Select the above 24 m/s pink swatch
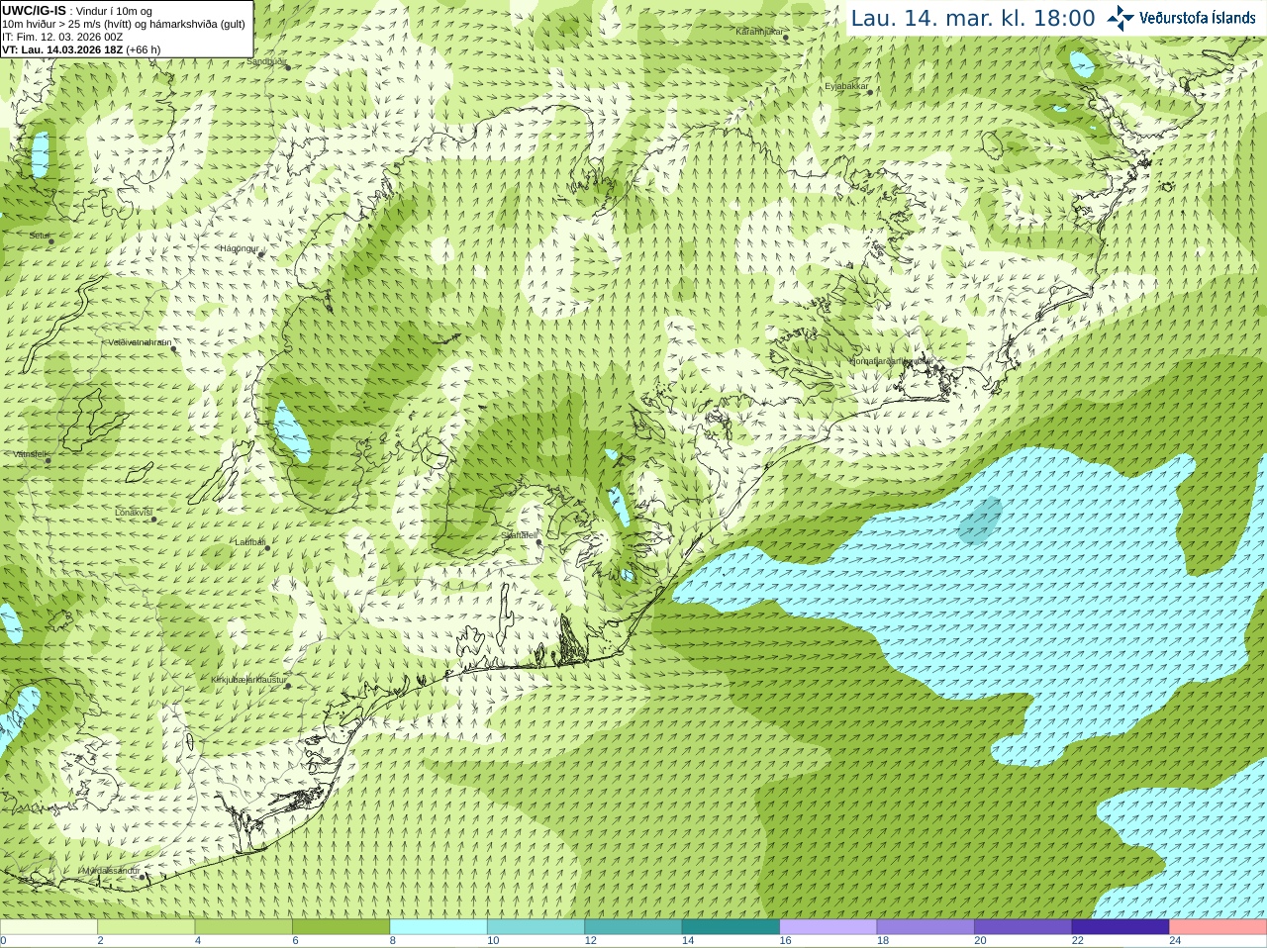 pyautogui.click(x=1218, y=927)
